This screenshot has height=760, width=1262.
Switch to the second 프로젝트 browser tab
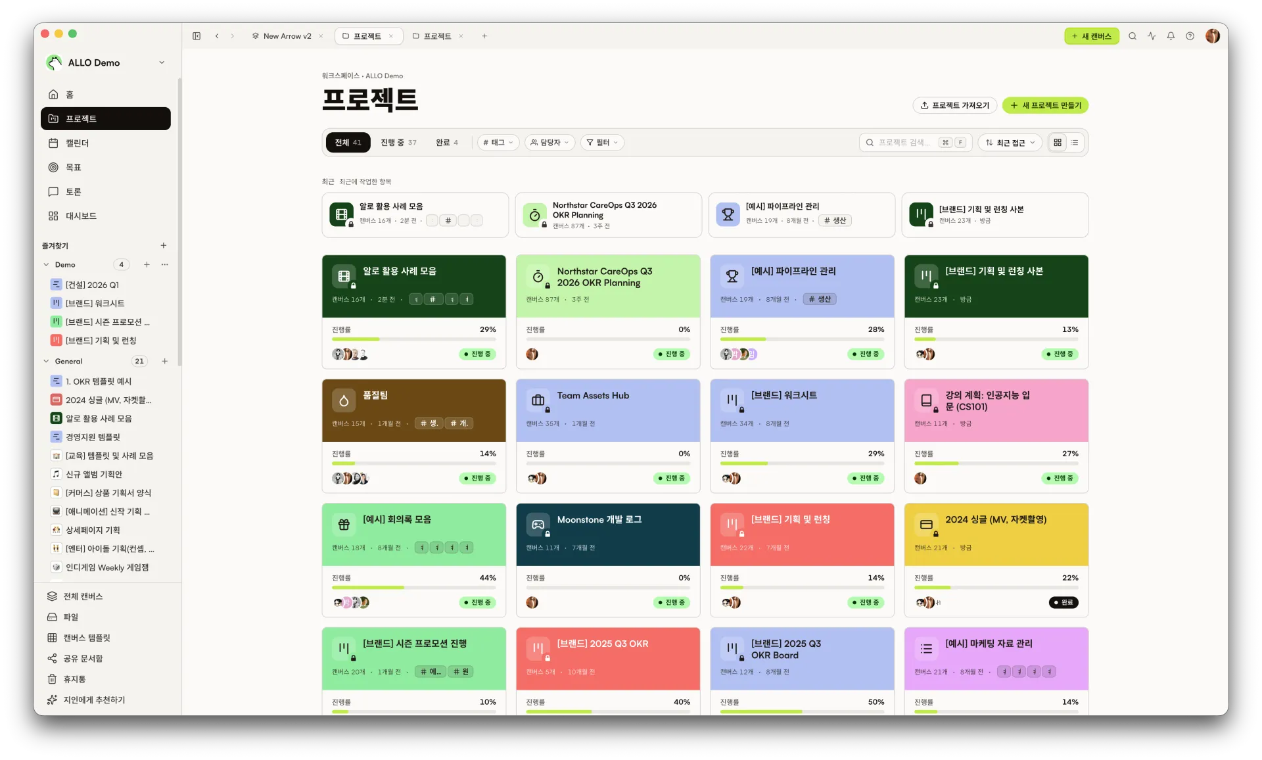click(x=438, y=36)
